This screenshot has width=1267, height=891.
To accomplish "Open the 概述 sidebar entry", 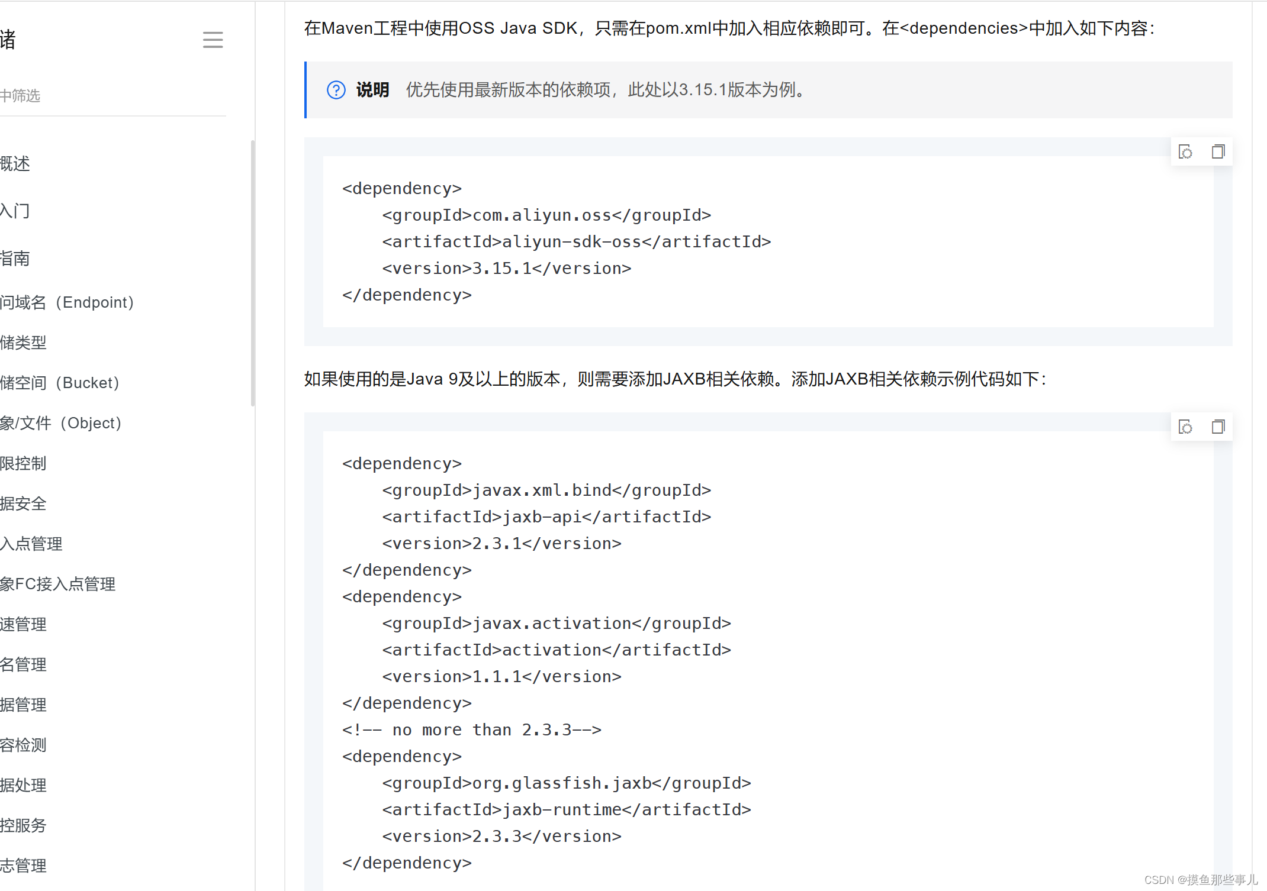I will [15, 164].
